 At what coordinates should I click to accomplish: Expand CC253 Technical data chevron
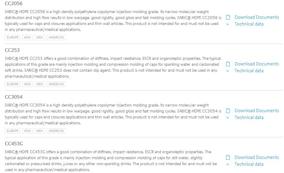[x=228, y=71]
